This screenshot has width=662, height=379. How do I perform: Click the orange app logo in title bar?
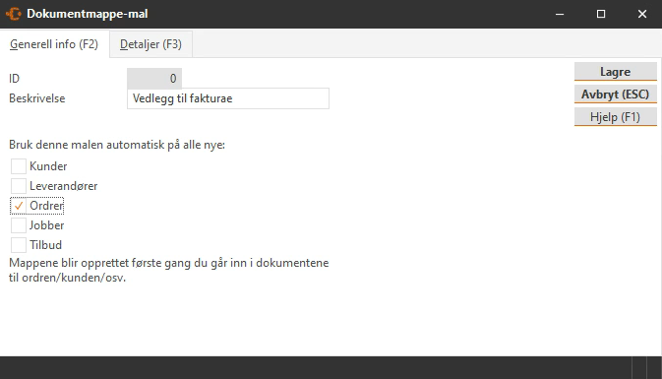click(x=14, y=14)
